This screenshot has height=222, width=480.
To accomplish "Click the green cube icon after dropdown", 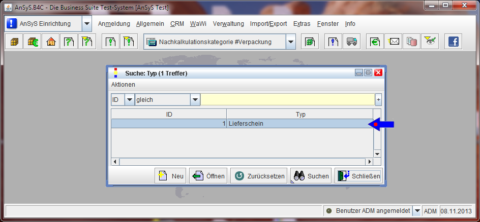I will click(309, 42).
